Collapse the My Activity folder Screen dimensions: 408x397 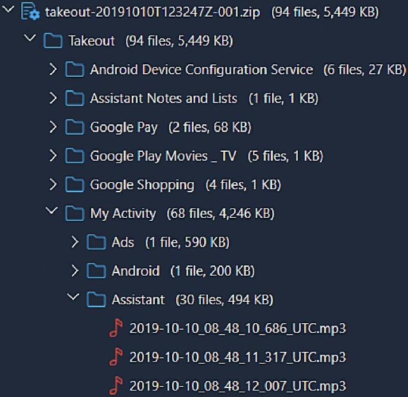[53, 213]
